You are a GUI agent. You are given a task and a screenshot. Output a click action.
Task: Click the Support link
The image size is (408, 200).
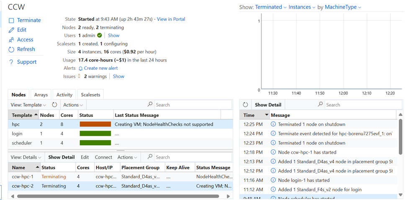(x=27, y=62)
